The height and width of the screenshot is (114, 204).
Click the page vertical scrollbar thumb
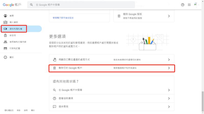(202, 102)
